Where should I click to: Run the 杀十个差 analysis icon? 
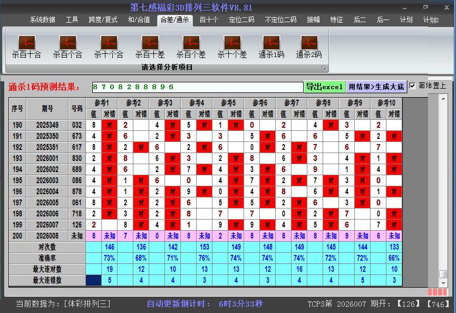coord(232,43)
